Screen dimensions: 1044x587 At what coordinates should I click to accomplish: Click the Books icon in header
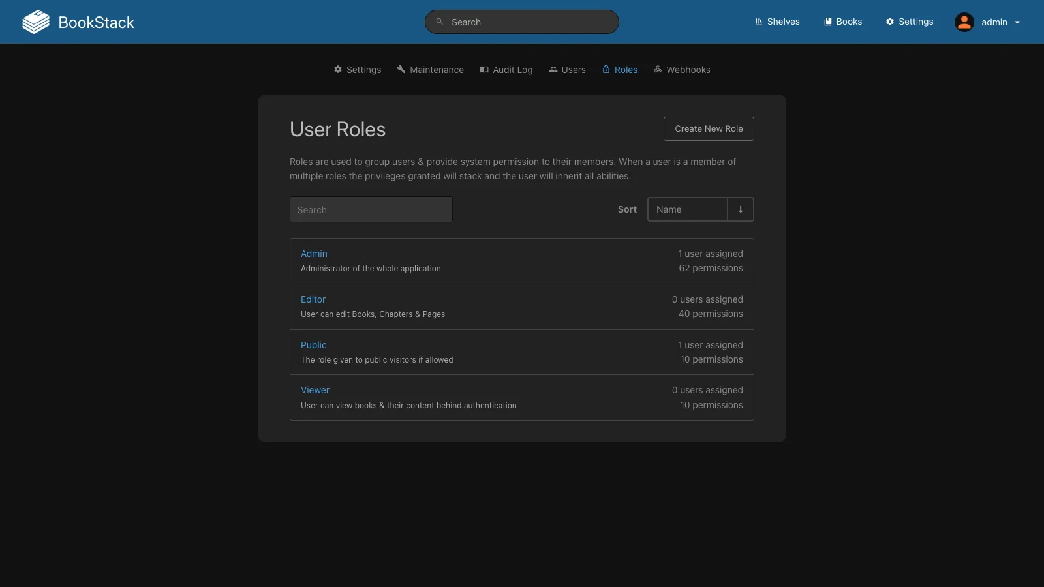coord(828,22)
